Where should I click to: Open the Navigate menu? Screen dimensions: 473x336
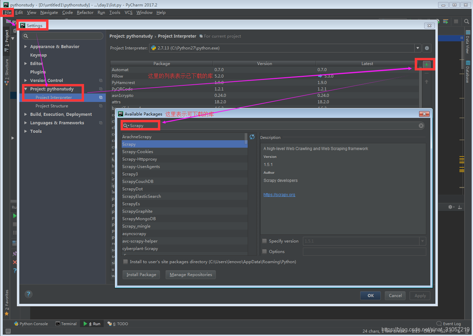(49, 13)
